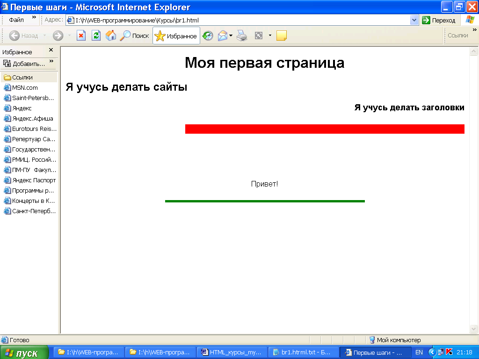Viewport: 479px width, 359px height.
Task: Print the page with printer icon
Action: (242, 36)
